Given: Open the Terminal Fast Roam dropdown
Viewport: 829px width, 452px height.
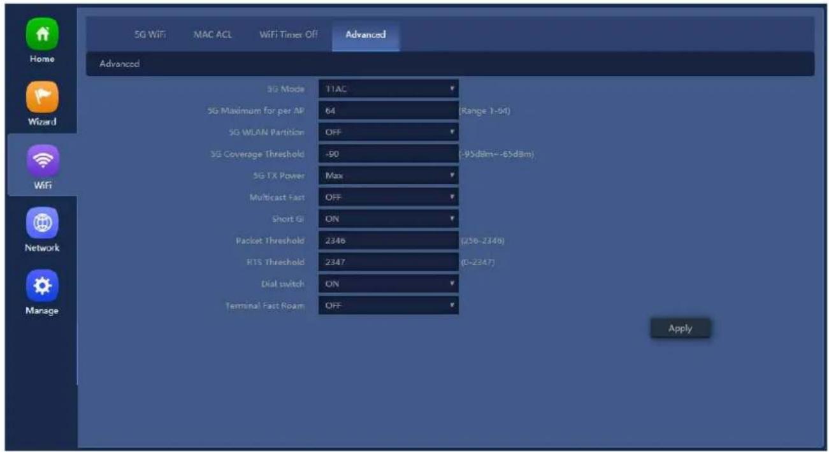Looking at the screenshot, I should tap(388, 305).
